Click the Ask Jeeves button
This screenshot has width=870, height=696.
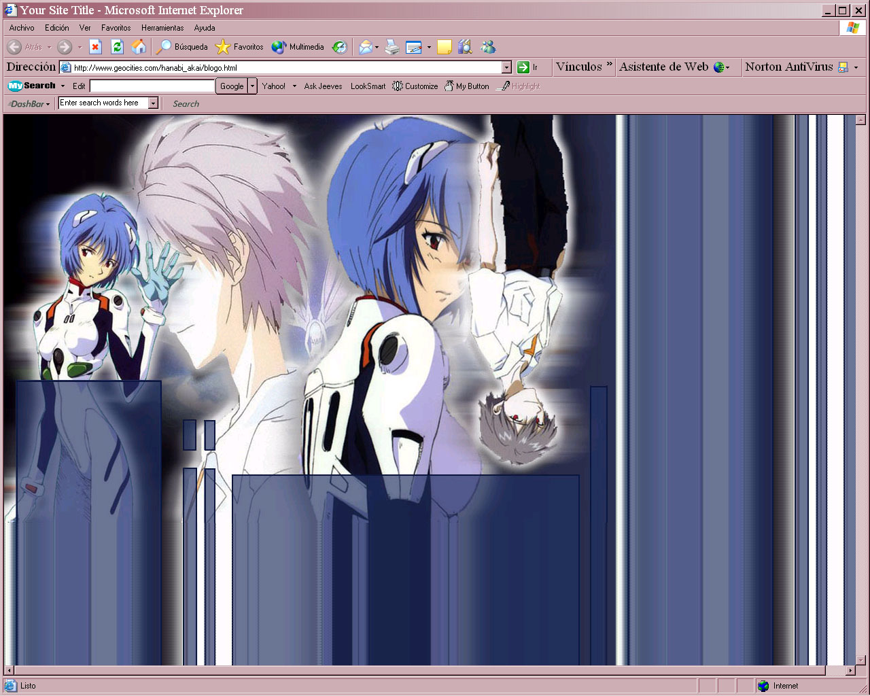[323, 86]
